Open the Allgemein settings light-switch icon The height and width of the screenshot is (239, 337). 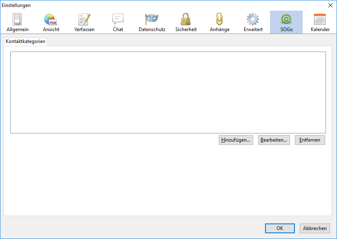18,19
